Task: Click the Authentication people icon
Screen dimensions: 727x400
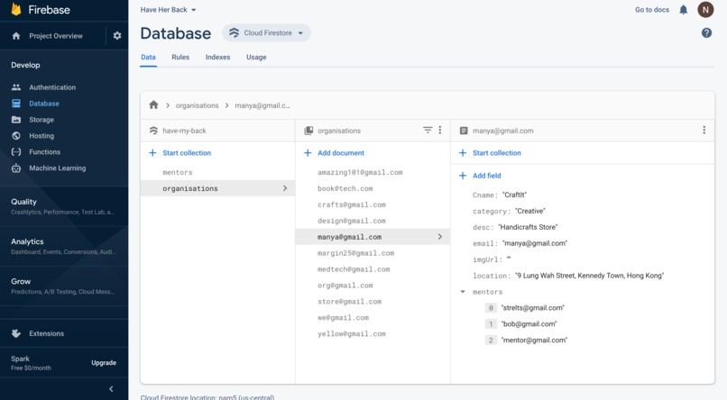Action: 16,87
